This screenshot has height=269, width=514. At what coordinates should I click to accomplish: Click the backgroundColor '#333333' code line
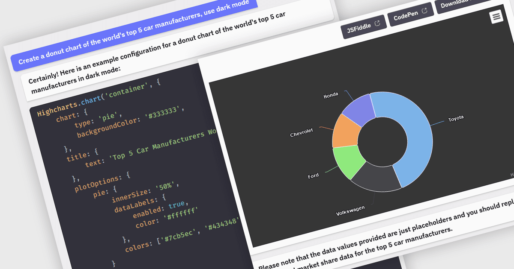(131, 122)
